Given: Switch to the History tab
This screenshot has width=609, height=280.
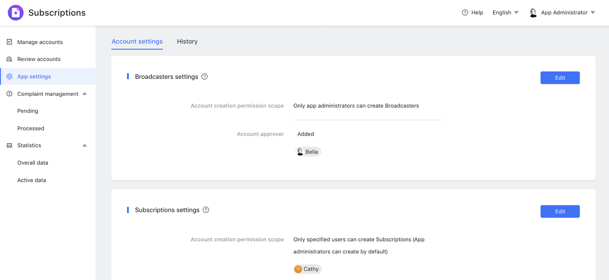Looking at the screenshot, I should (x=187, y=42).
